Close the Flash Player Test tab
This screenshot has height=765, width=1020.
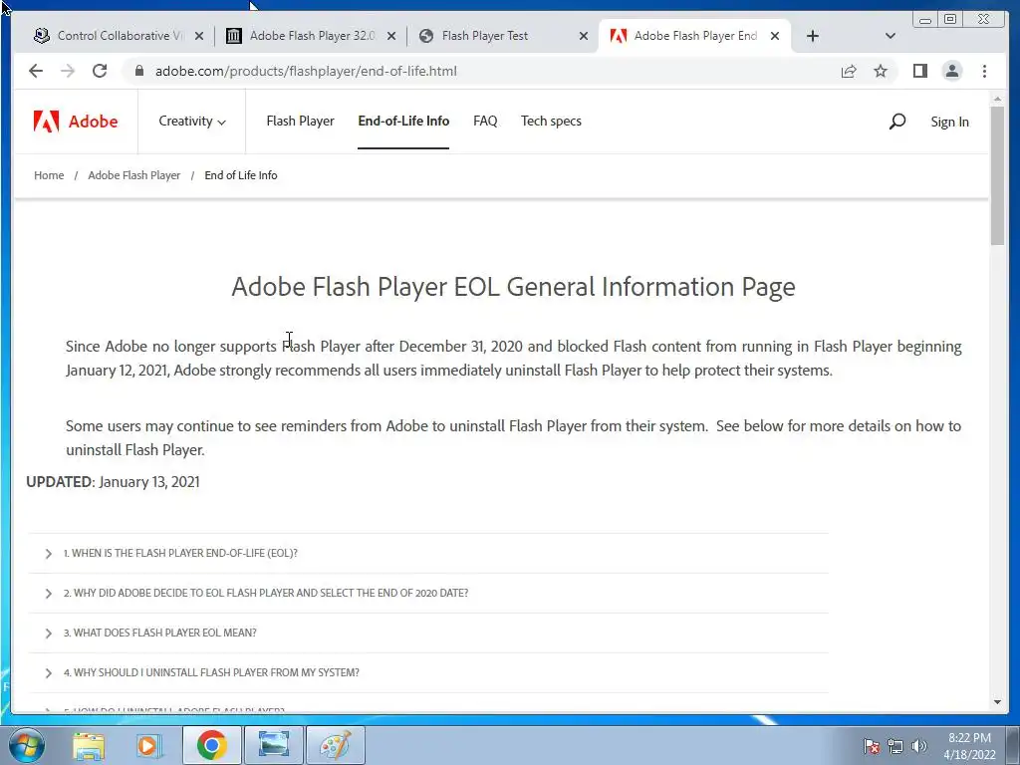coord(584,36)
